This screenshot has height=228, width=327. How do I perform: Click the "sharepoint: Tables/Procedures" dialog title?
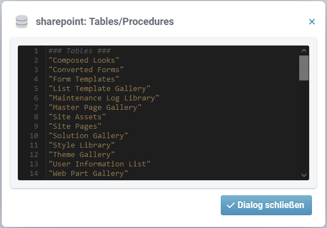pos(105,22)
